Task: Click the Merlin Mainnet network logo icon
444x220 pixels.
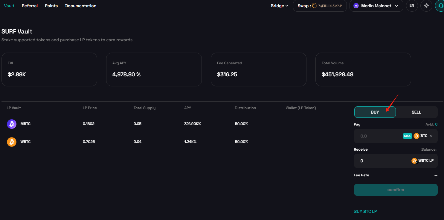Action: pyautogui.click(x=356, y=6)
